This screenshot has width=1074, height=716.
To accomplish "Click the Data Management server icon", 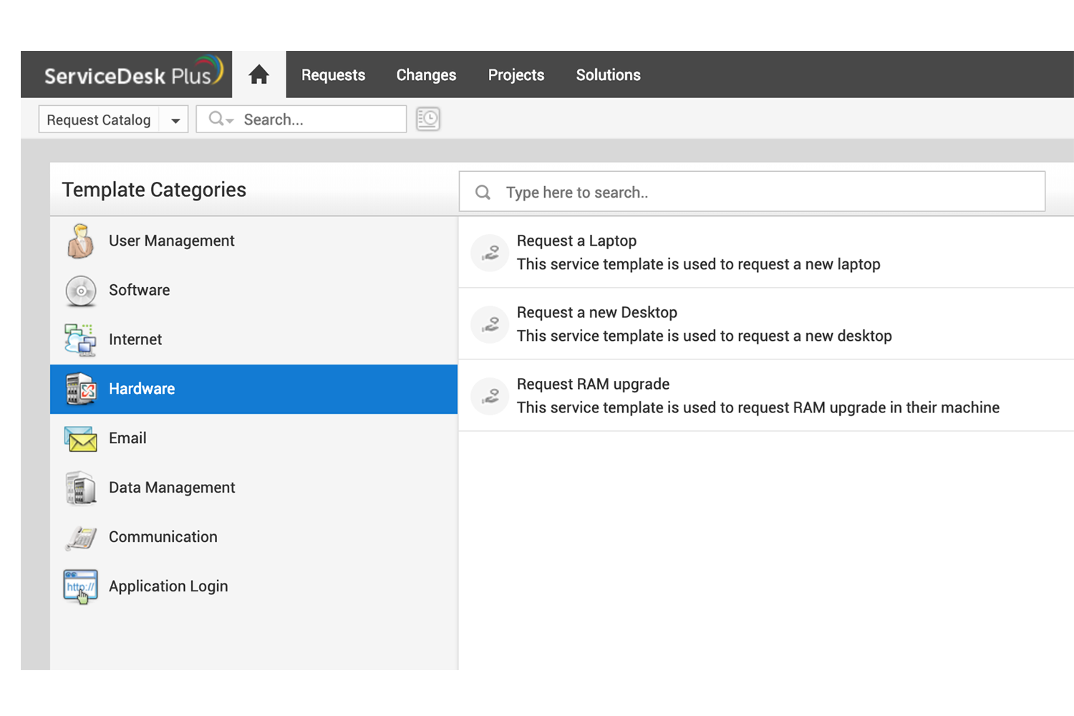I will click(x=81, y=488).
